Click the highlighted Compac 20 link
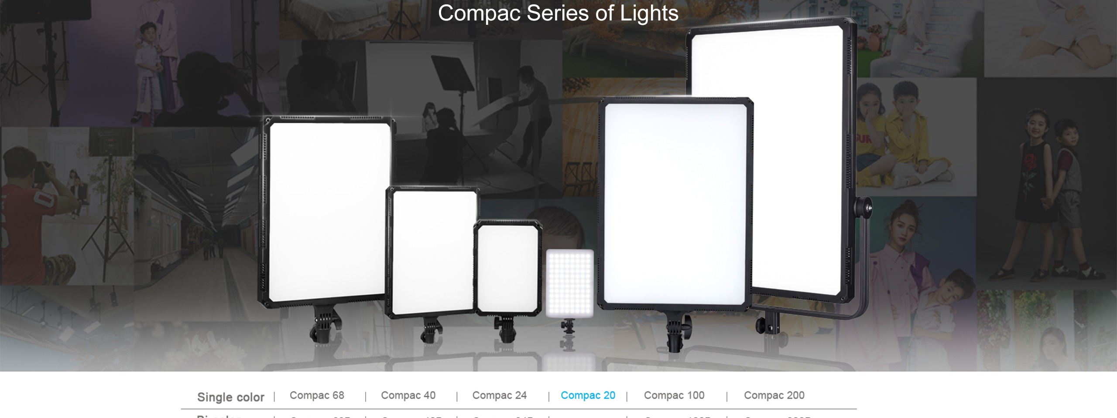 click(588, 395)
